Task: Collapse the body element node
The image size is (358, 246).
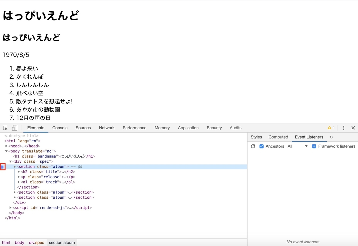Action: coord(7,151)
